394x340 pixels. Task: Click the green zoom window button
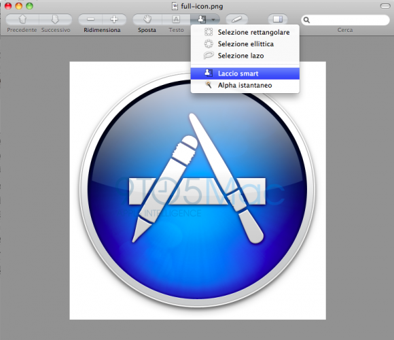pyautogui.click(x=29, y=6)
